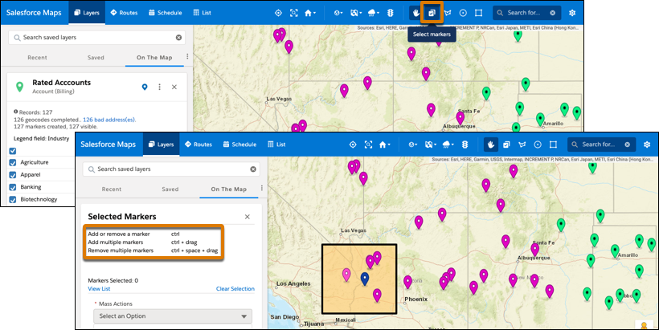Screen dimensions: 659x330
Task: Click the locate-me target icon in back window
Action: point(278,13)
